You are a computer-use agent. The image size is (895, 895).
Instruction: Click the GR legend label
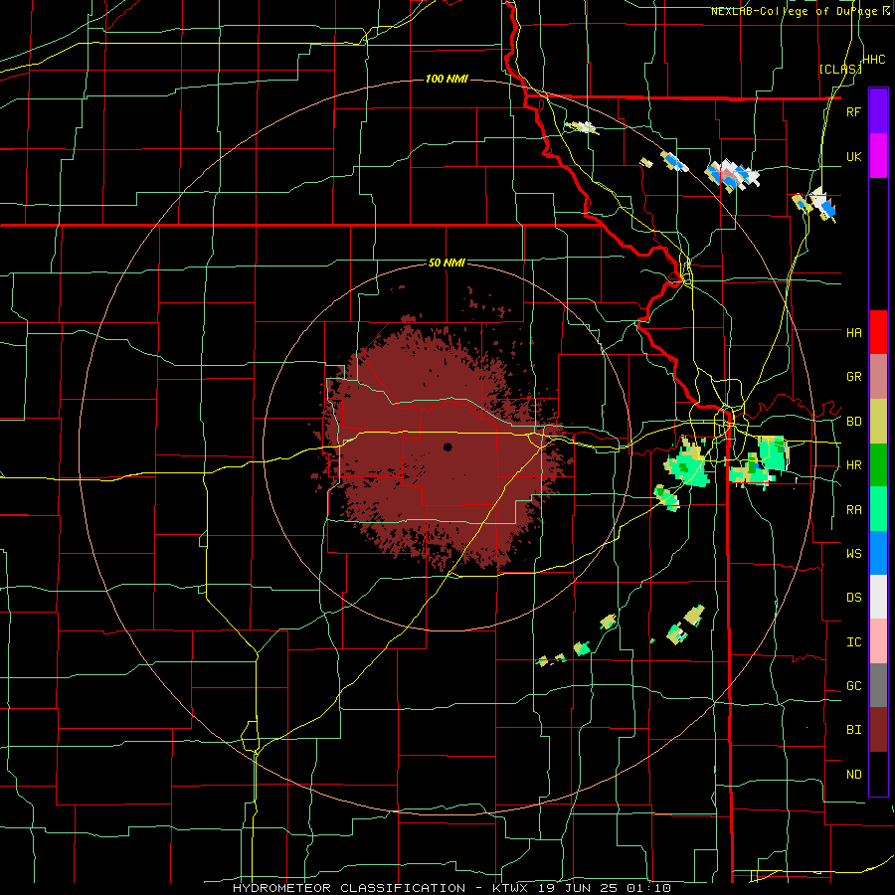[853, 377]
